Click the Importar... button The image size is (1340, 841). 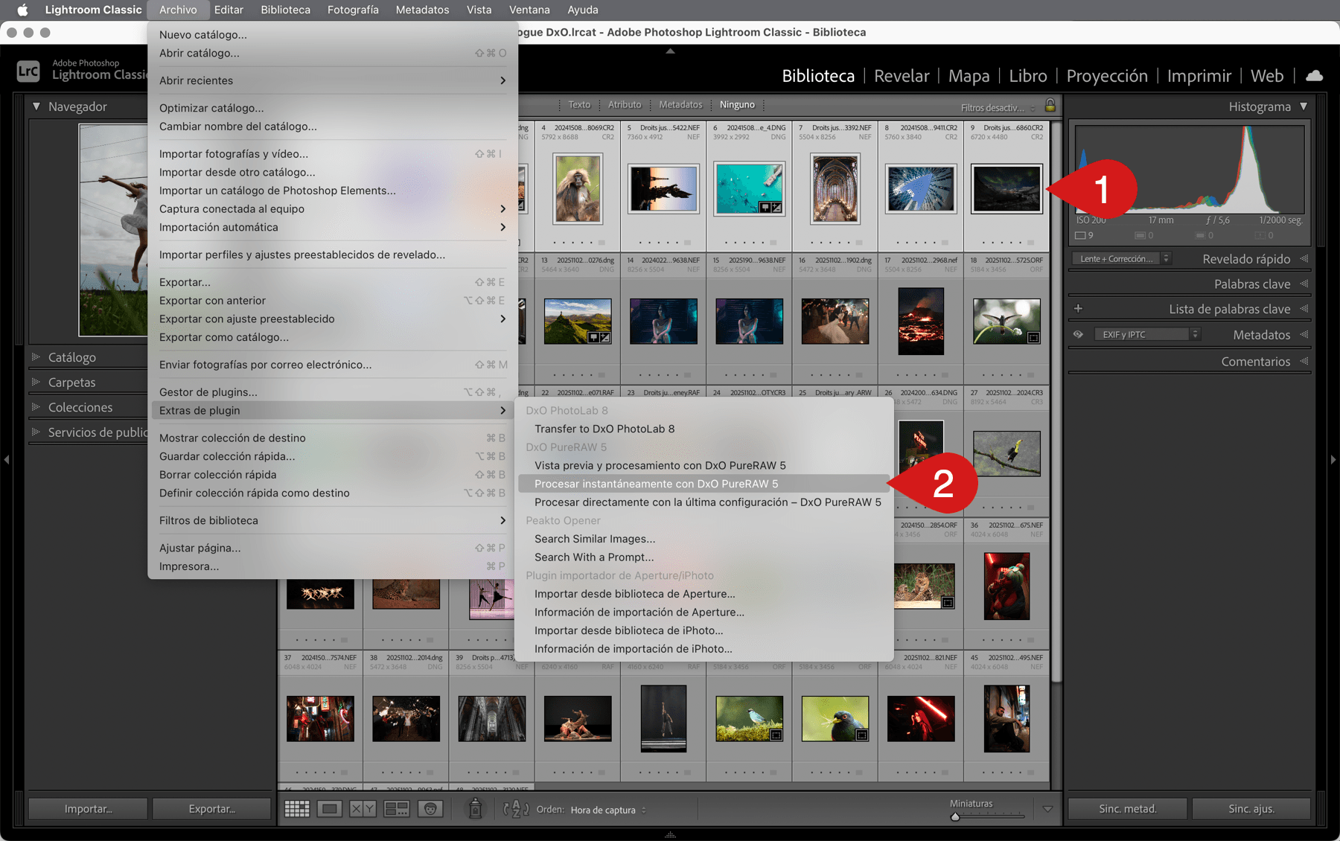point(88,809)
